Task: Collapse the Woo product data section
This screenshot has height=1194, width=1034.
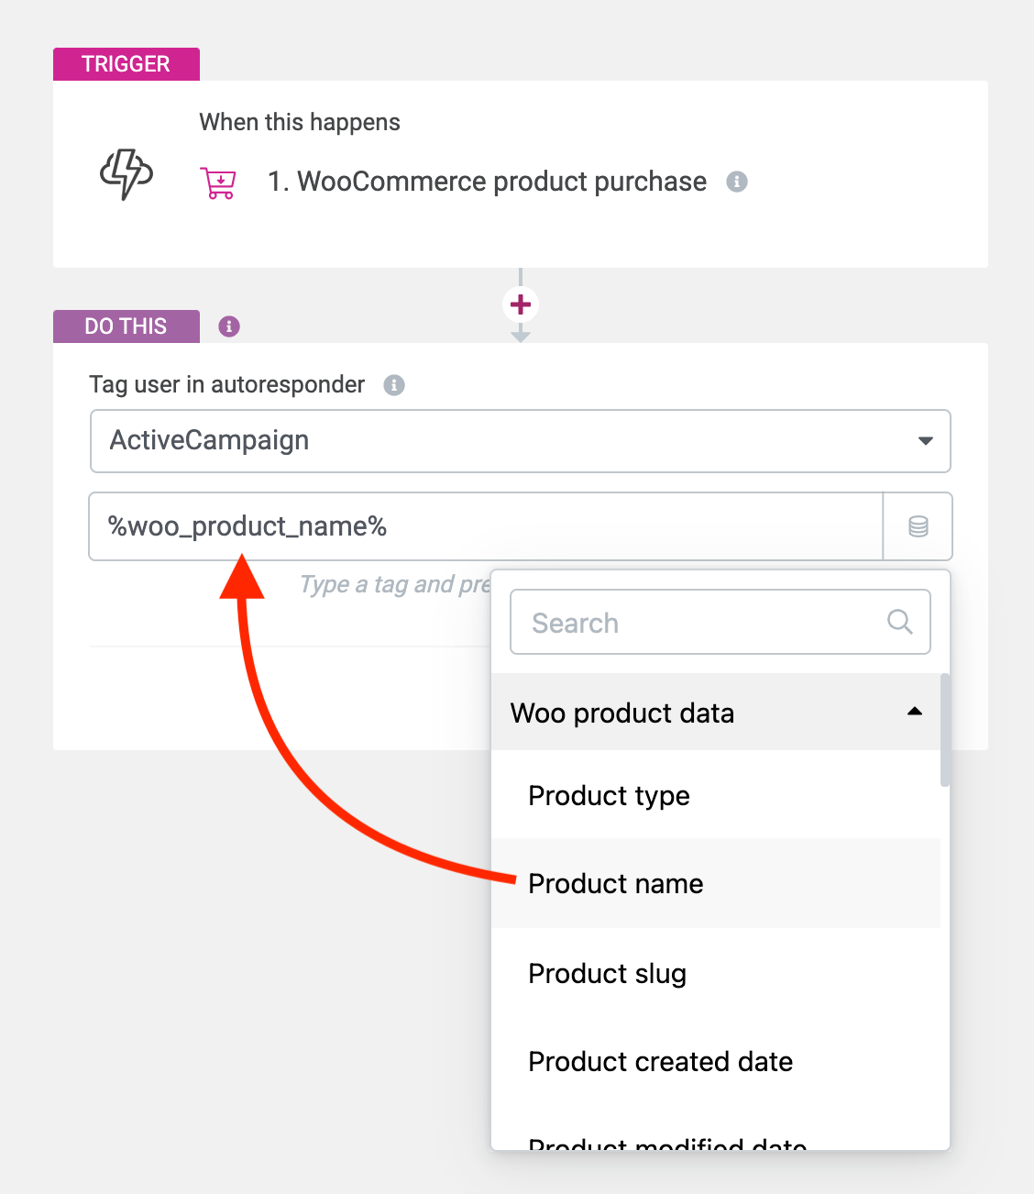Action: 914,713
